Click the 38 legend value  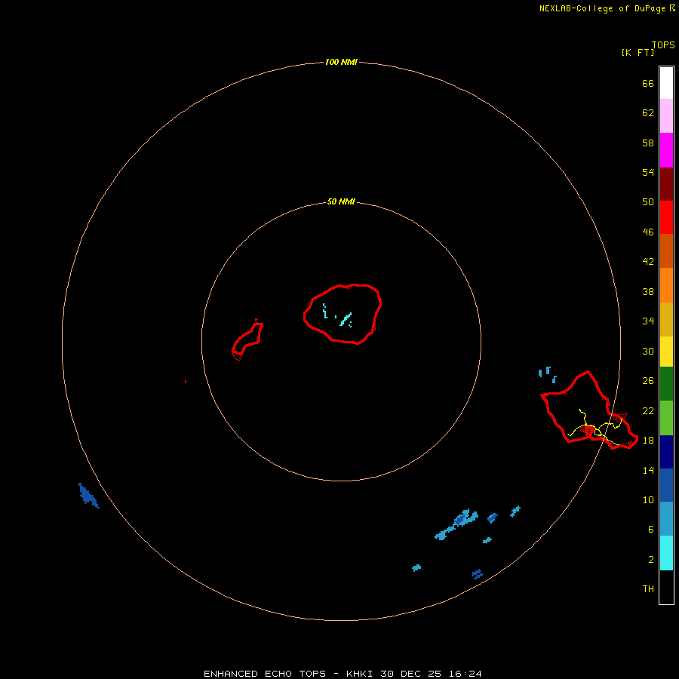click(x=648, y=291)
